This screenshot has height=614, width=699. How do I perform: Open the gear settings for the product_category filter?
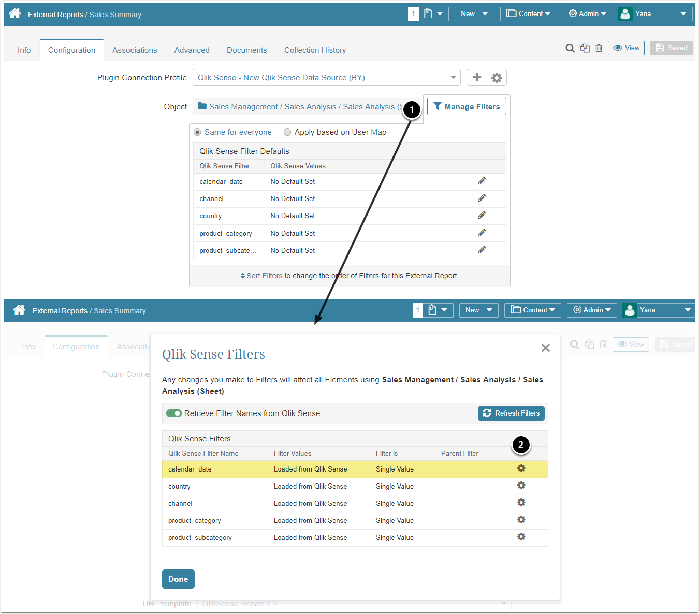point(521,520)
